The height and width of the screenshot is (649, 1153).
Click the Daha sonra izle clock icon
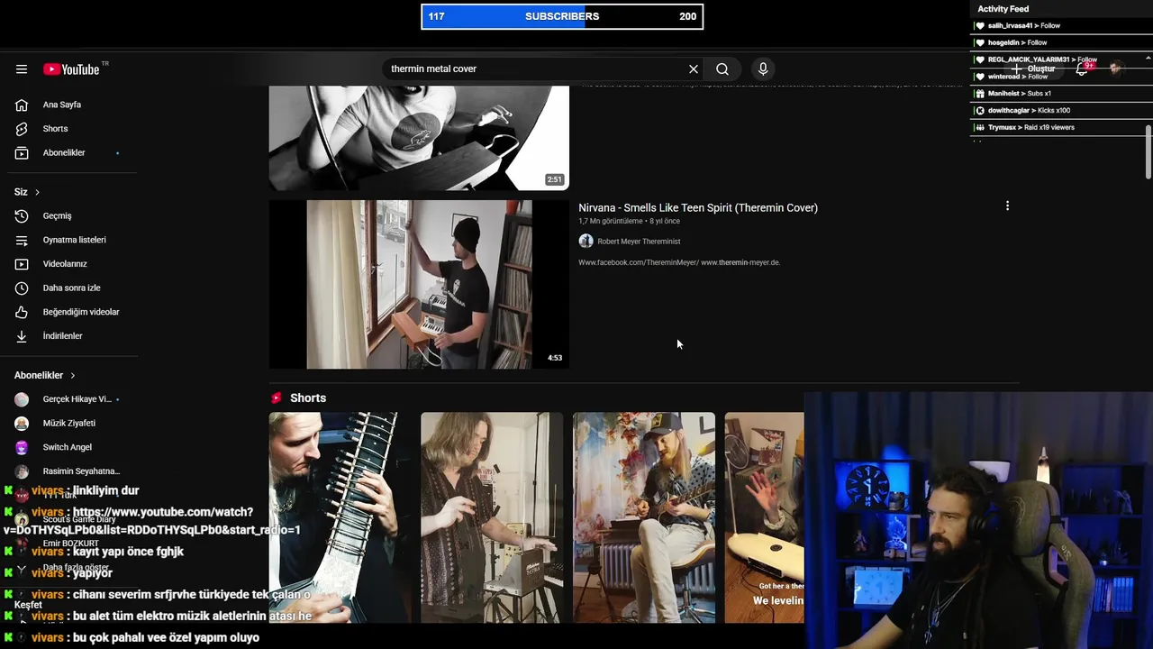point(22,288)
